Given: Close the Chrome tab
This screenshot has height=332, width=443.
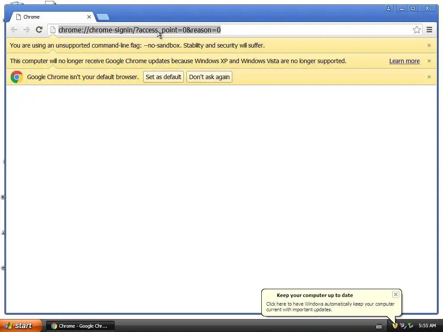Looking at the screenshot, I should point(89,17).
